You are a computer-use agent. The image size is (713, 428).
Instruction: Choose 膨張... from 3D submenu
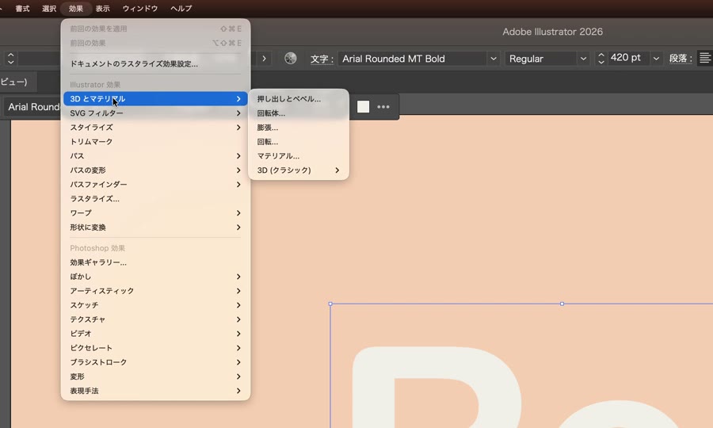299,128
